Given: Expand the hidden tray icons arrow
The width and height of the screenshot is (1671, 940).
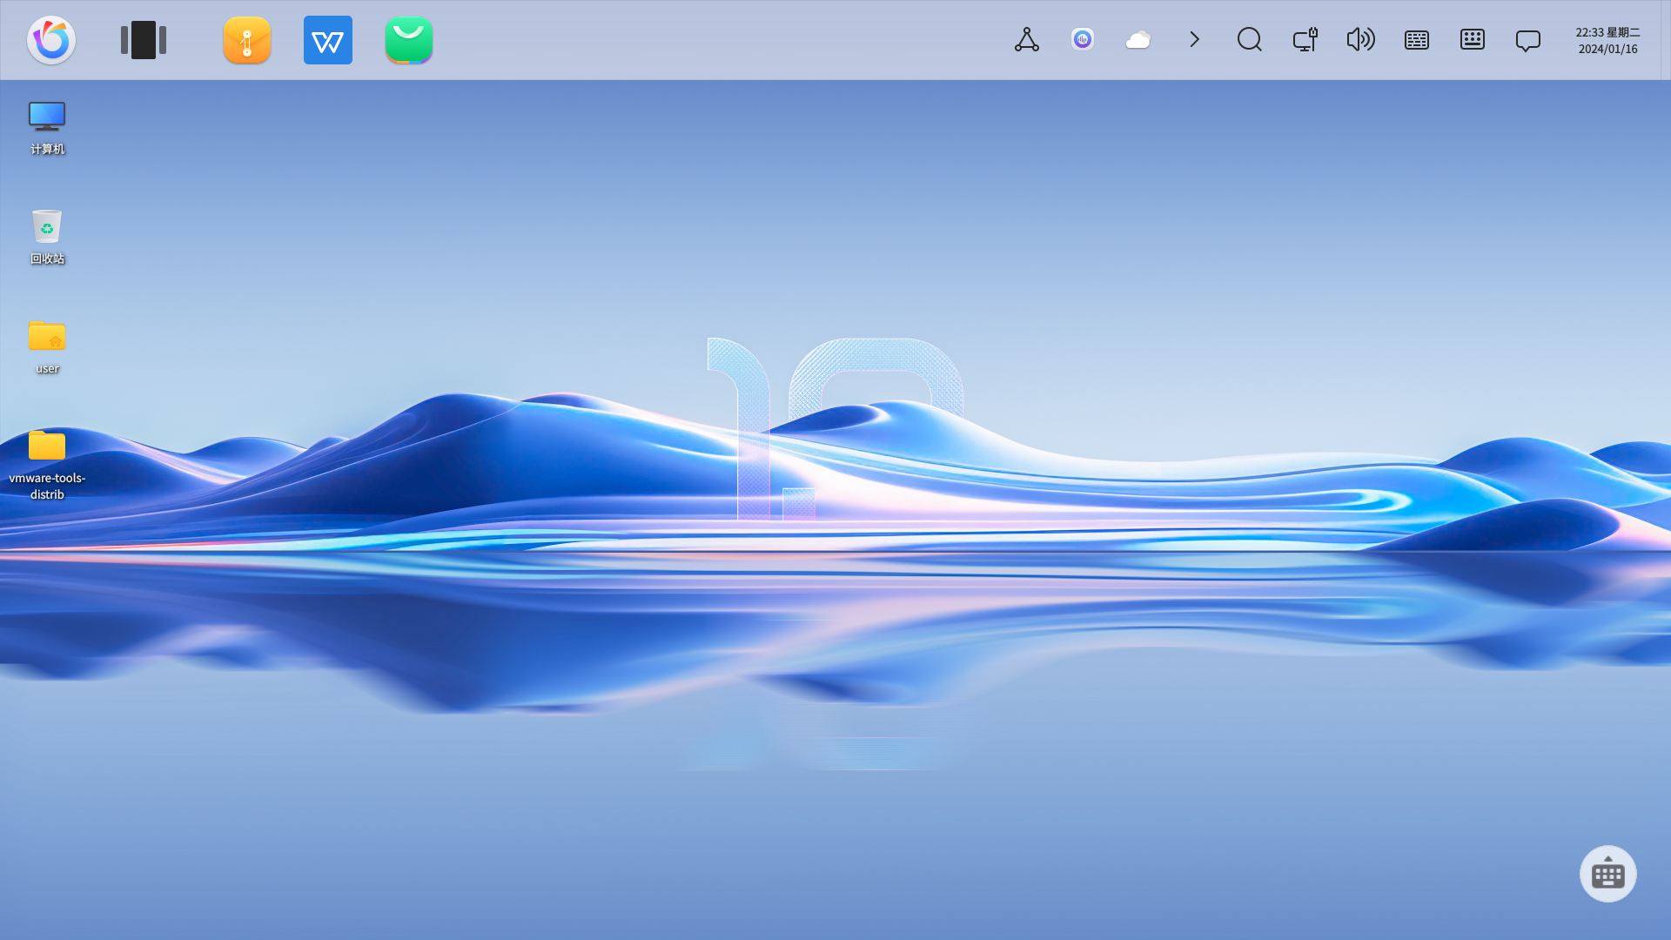Looking at the screenshot, I should click(1194, 39).
